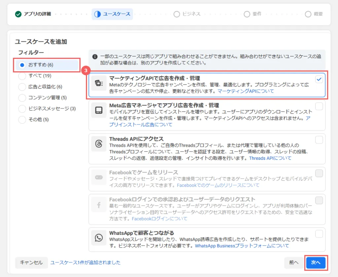Click the Marketing API use case icon
Screen dimensions: 338x277
click(x=99, y=83)
